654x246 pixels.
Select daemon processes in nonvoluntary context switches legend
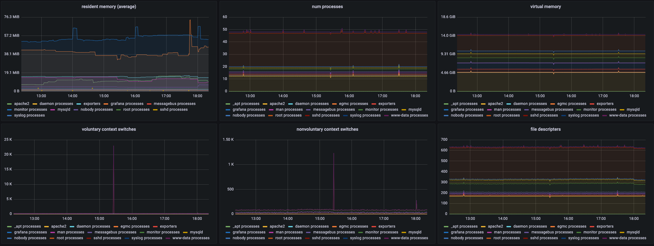[x=312, y=226]
